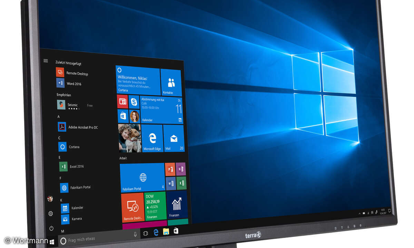
Task: Click the microphone icon in search box
Action: (135, 234)
